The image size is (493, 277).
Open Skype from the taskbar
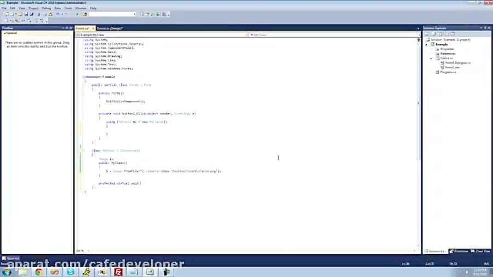[x=71, y=272]
